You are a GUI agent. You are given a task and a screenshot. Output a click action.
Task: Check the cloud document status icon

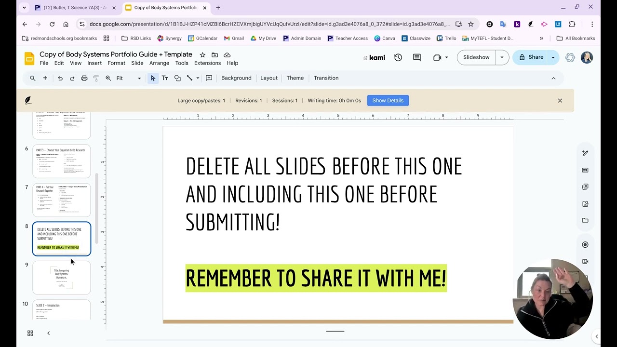pyautogui.click(x=227, y=55)
